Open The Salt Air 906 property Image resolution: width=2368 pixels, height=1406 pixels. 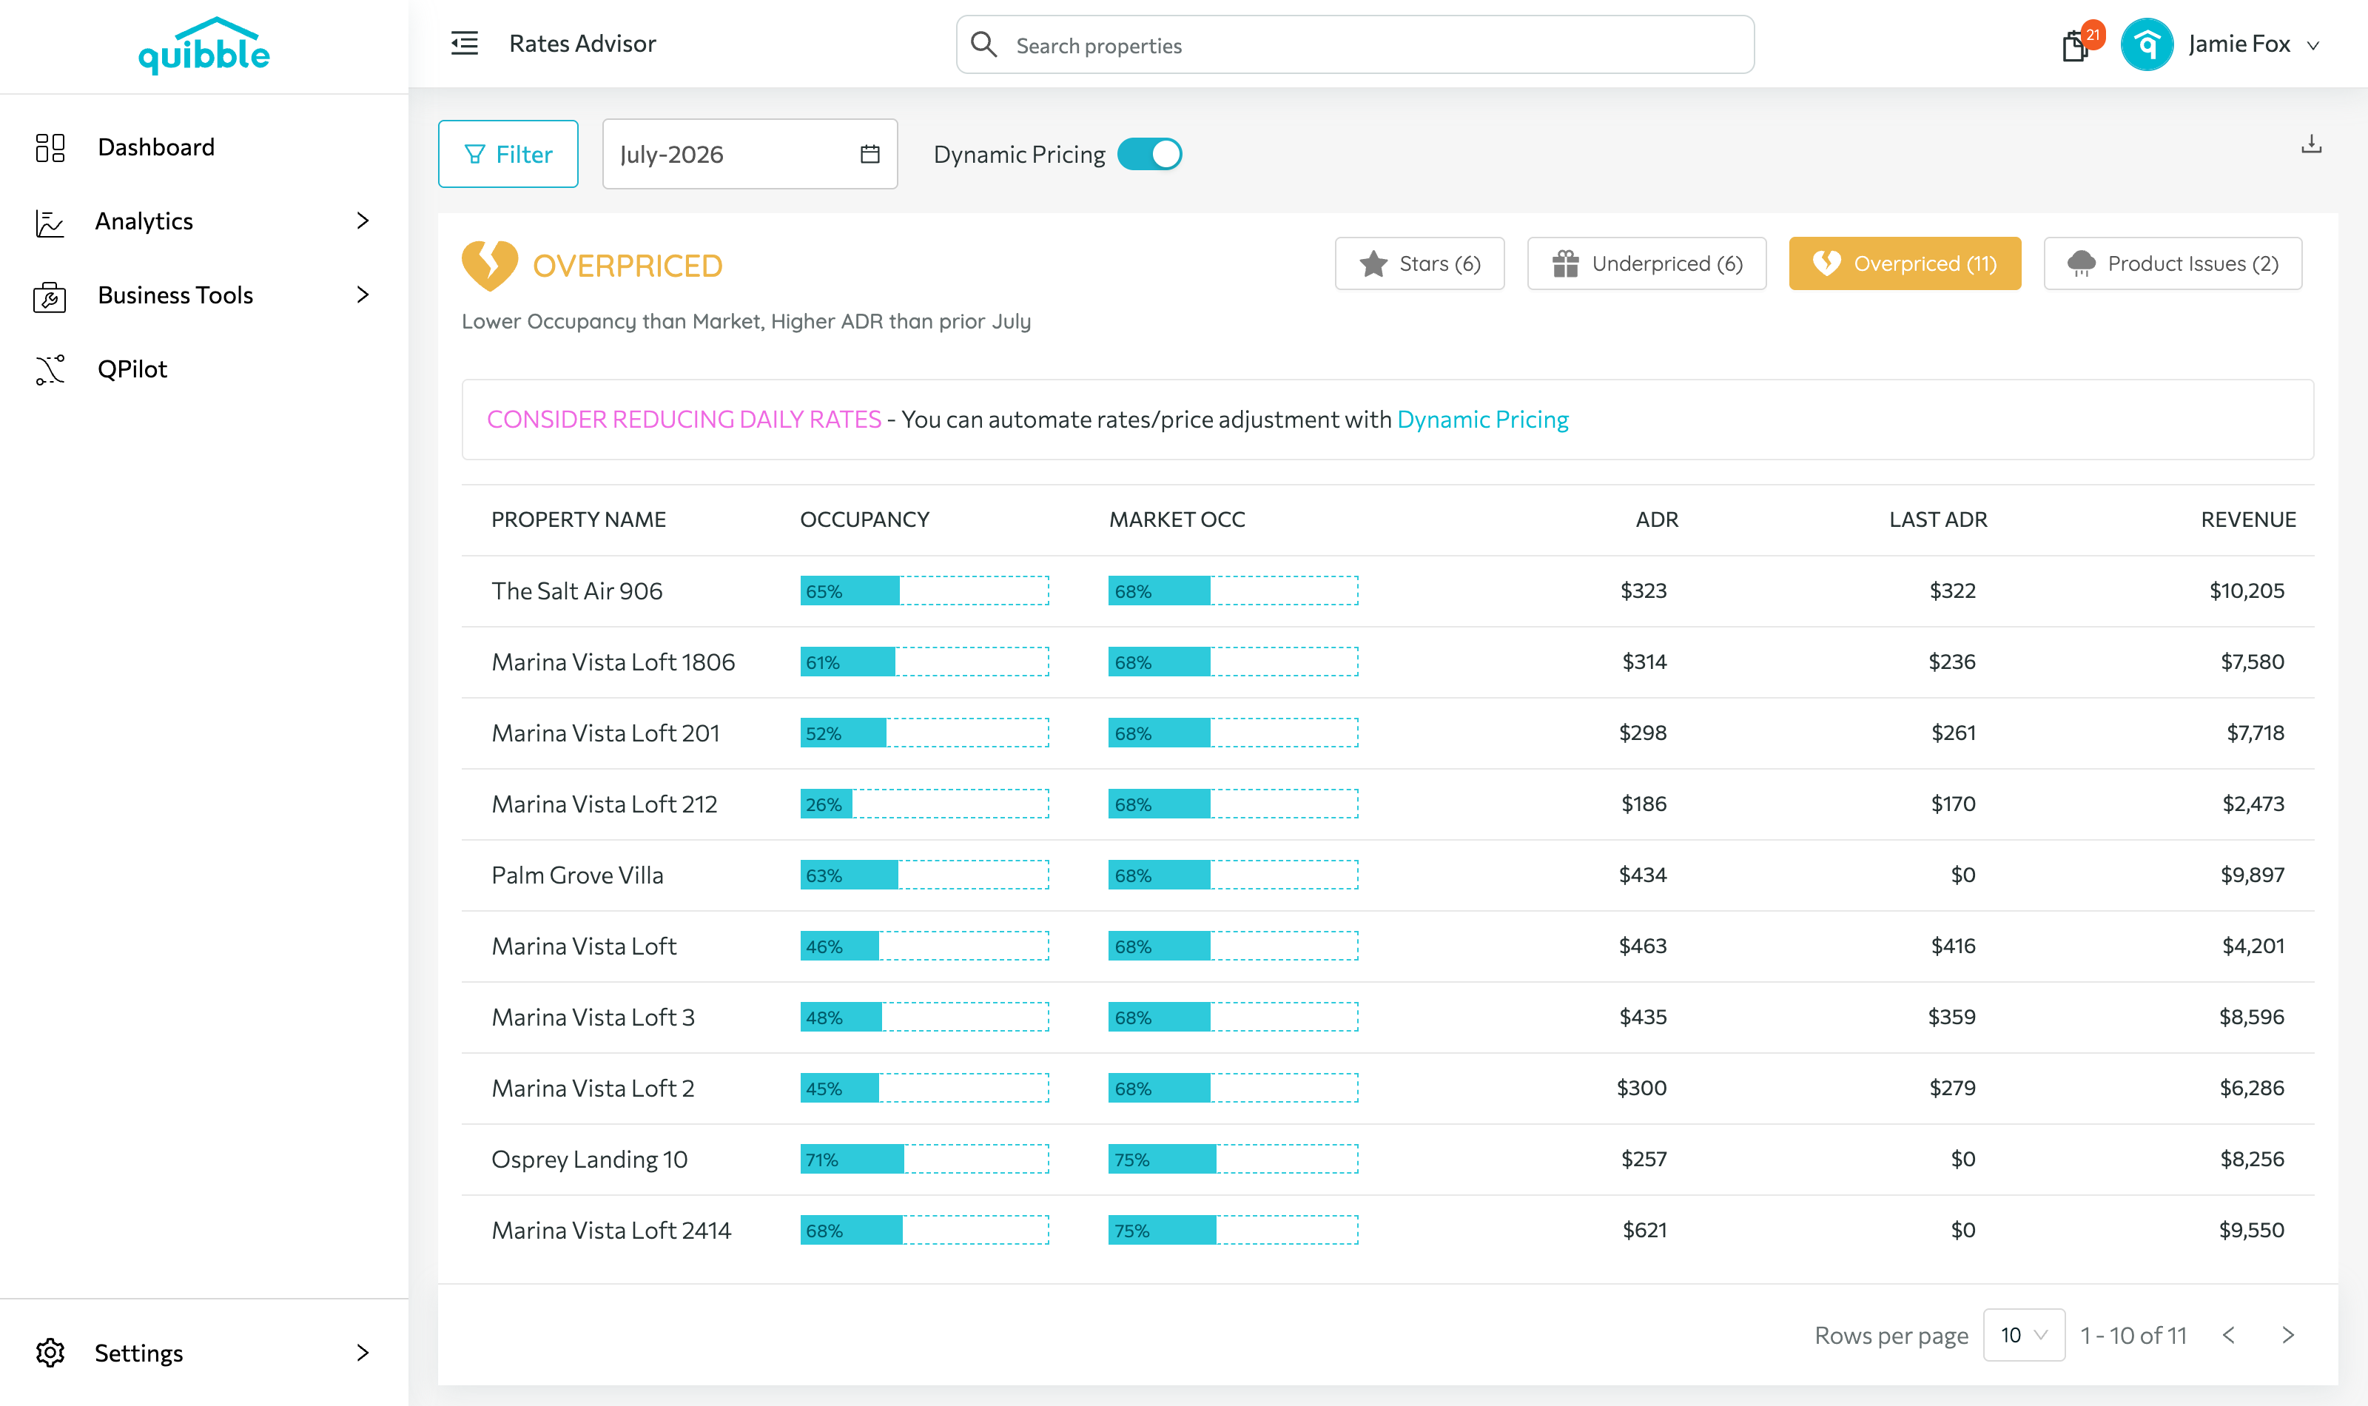tap(577, 591)
